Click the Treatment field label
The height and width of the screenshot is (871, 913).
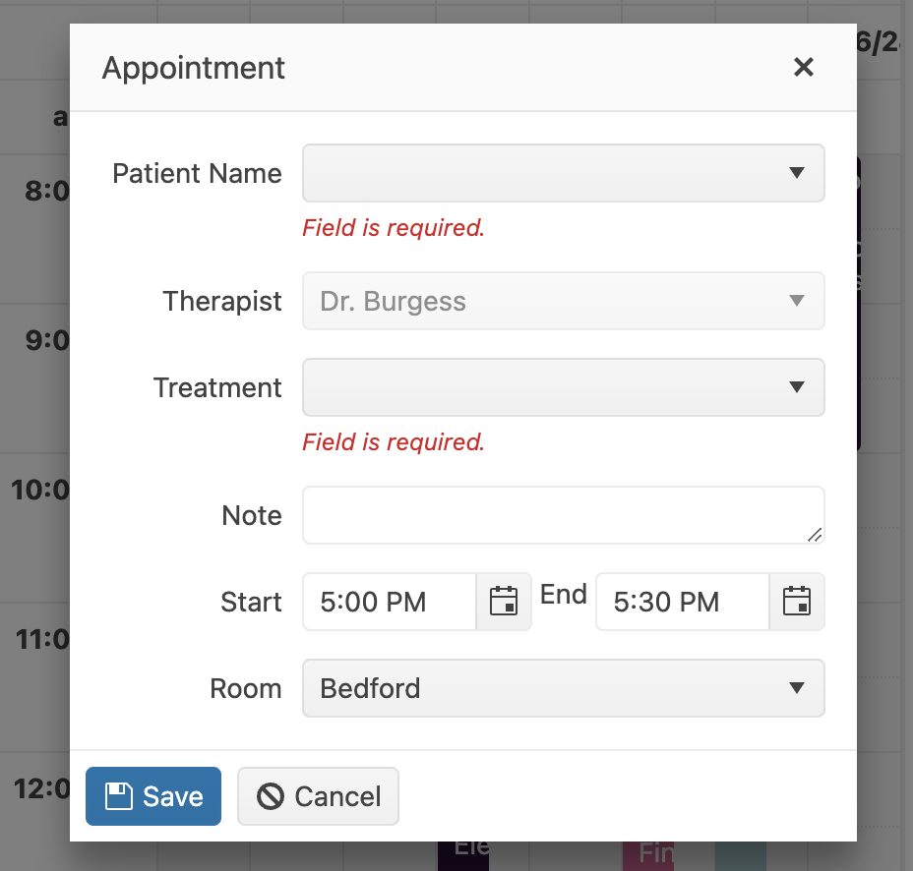217,387
